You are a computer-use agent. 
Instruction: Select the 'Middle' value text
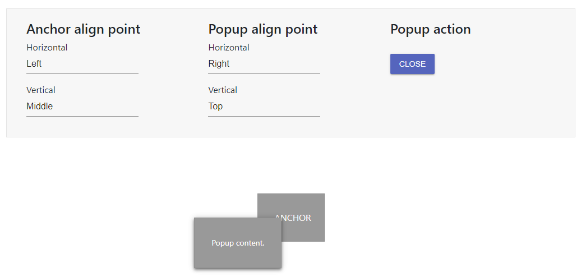[x=40, y=107]
